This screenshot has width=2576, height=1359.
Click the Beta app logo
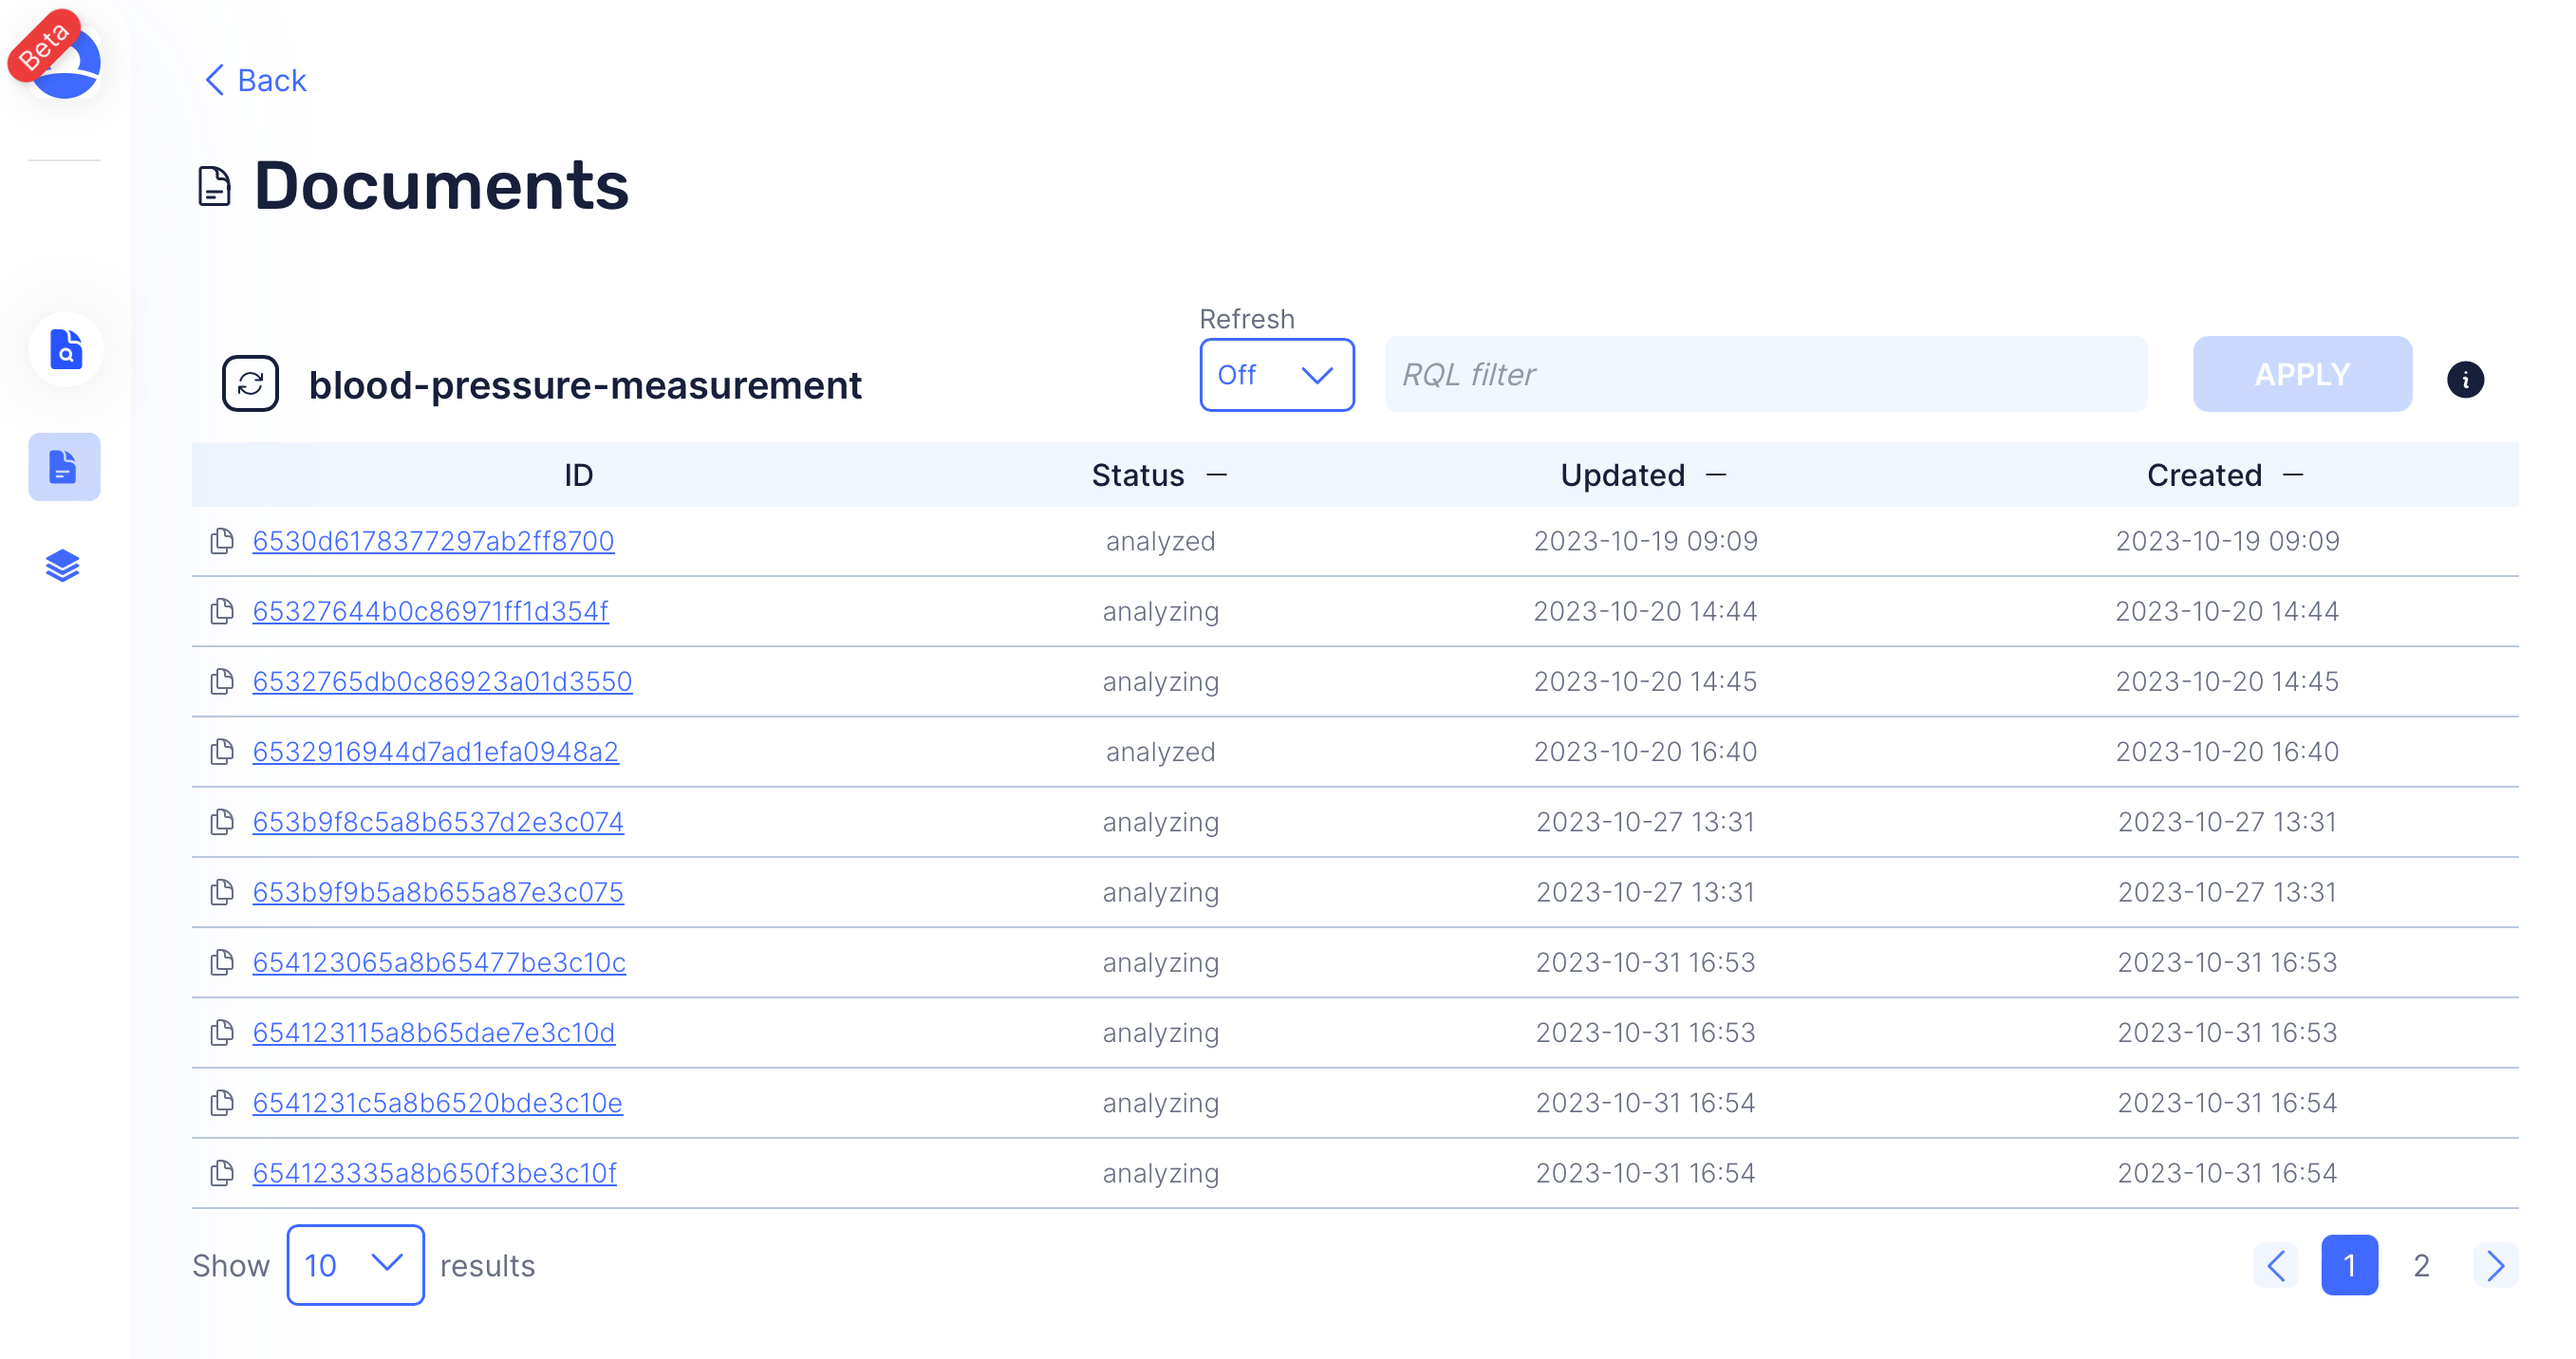tap(58, 57)
